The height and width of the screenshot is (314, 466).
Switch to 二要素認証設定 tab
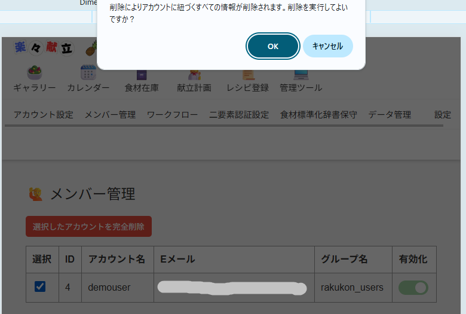point(239,115)
